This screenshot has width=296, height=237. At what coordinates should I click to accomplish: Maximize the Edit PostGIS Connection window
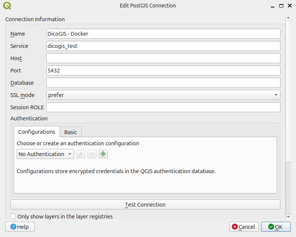click(x=281, y=6)
